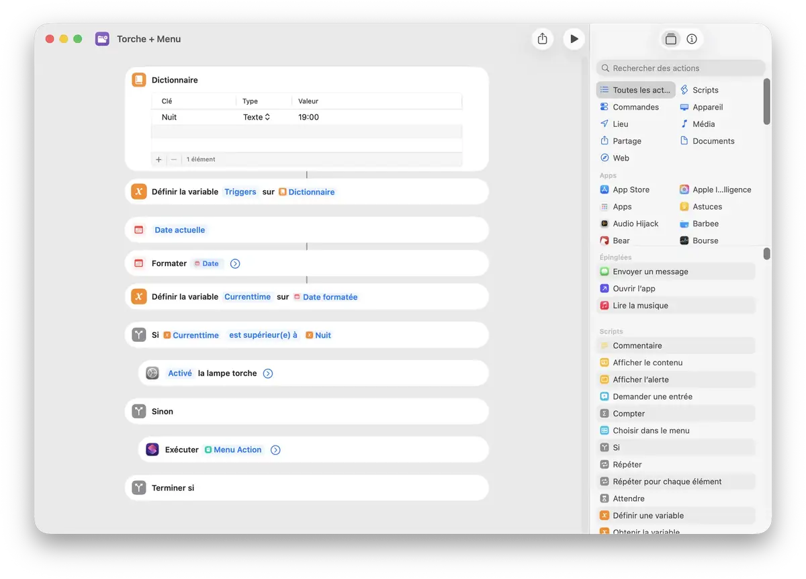
Task: Click the actions sidebar scrollbar
Action: (x=766, y=101)
